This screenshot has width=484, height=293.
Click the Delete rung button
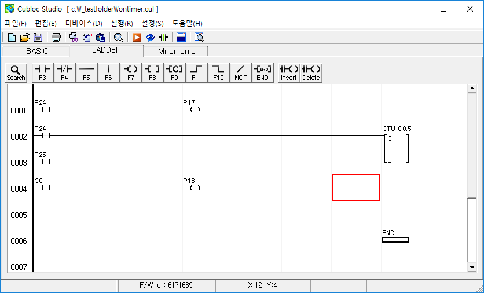tap(311, 72)
